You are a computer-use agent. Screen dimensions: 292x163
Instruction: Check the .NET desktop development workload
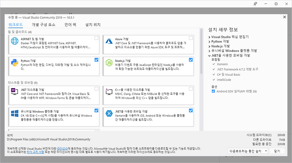click(96, 89)
